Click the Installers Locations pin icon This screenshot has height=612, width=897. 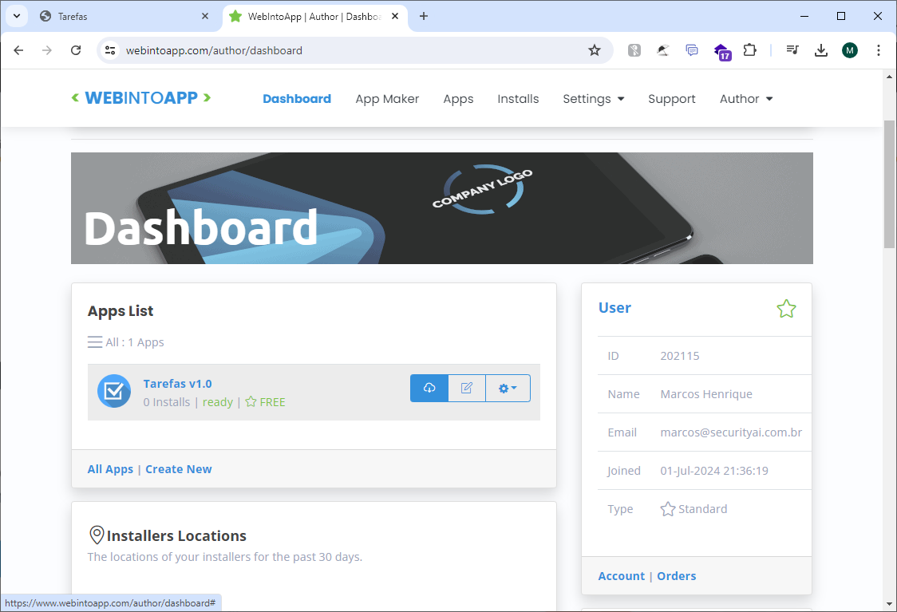97,535
